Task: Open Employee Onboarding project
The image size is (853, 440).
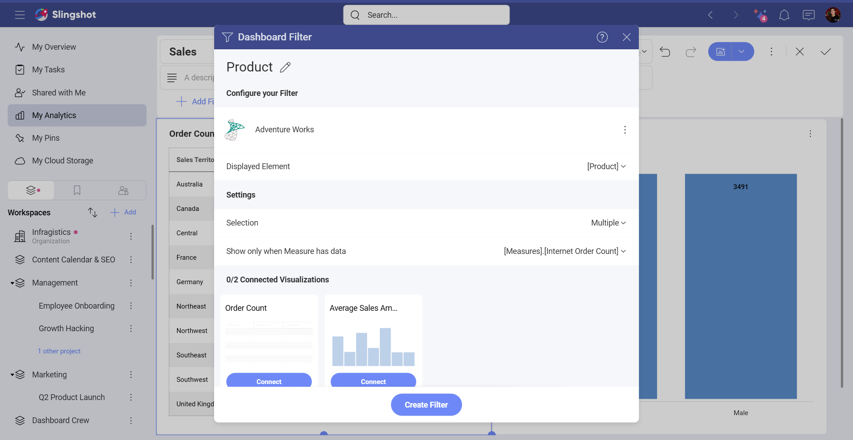Action: [x=76, y=306]
